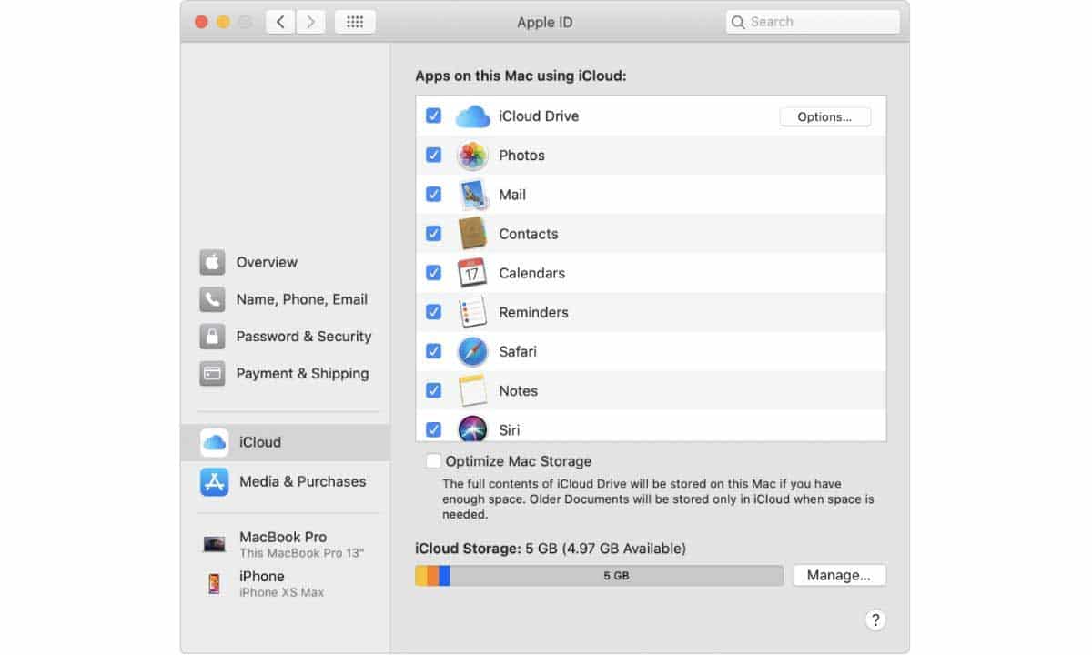Click the Safari compass icon
1092x655 pixels.
point(472,351)
